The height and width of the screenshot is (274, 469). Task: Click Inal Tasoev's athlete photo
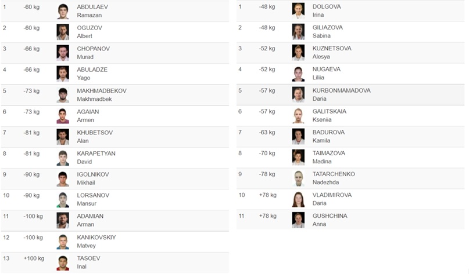(63, 261)
